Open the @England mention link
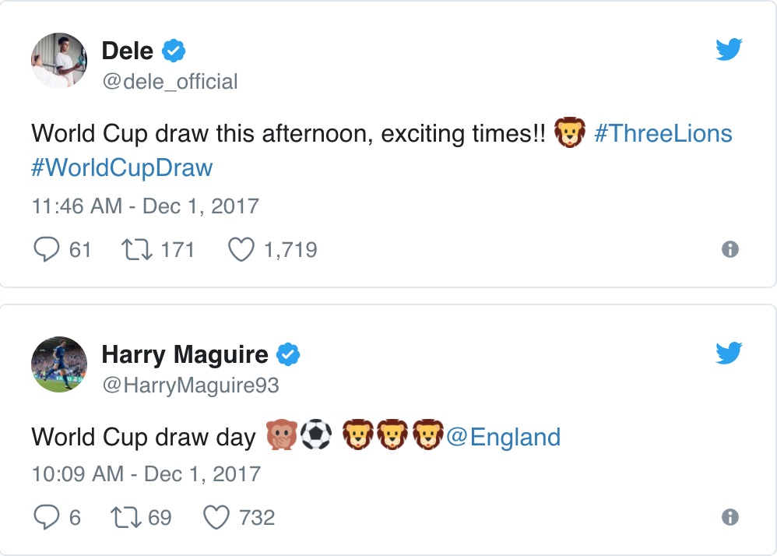Image resolution: width=777 pixels, height=556 pixels. pyautogui.click(x=504, y=437)
